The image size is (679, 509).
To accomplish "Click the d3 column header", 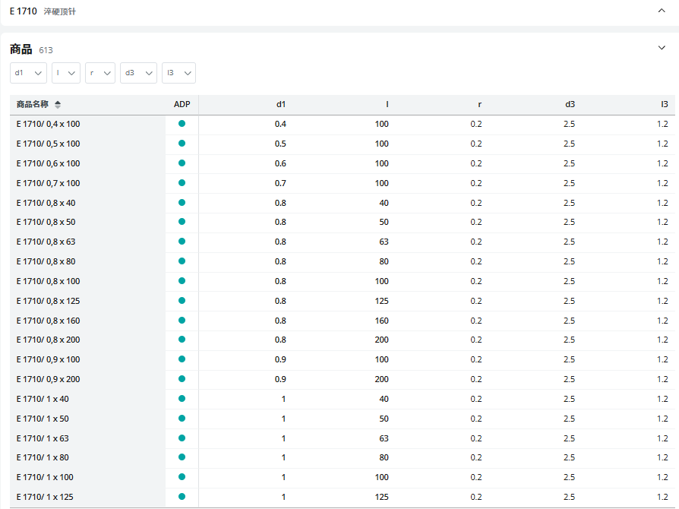I will pos(570,104).
